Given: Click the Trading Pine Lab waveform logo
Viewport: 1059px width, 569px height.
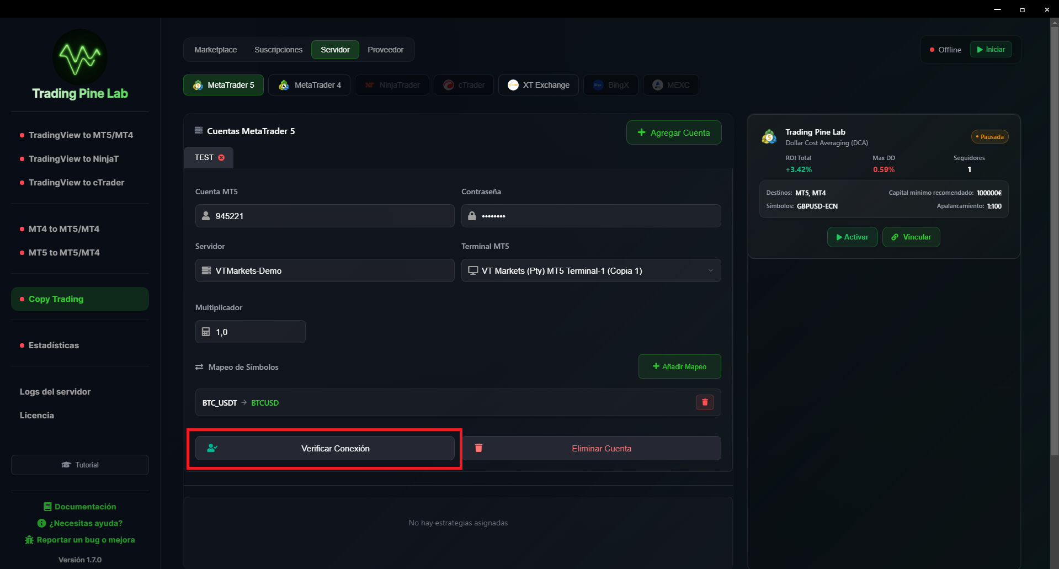Looking at the screenshot, I should tap(80, 57).
